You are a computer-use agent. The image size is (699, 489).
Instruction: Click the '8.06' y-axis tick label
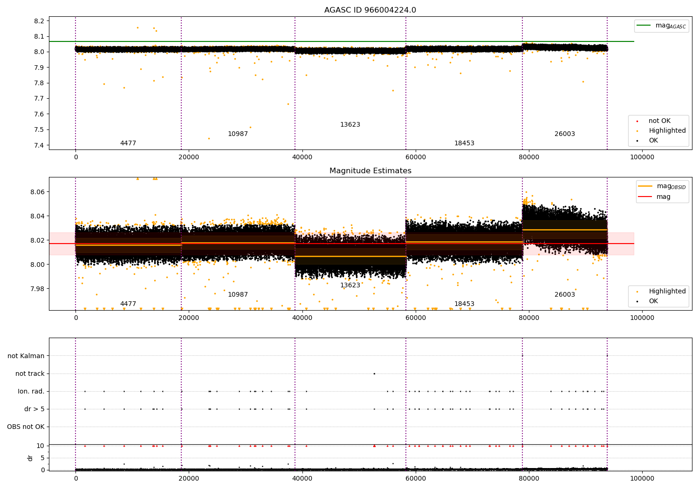(37, 192)
